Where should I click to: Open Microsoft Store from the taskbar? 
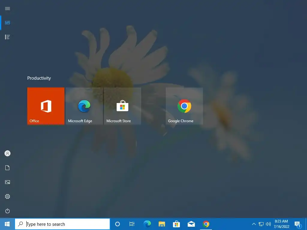176,224
